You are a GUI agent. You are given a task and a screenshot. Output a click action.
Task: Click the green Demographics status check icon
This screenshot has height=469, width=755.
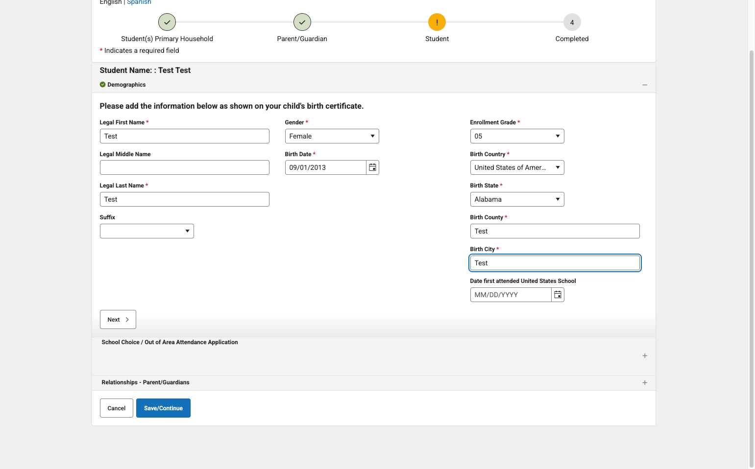click(103, 85)
